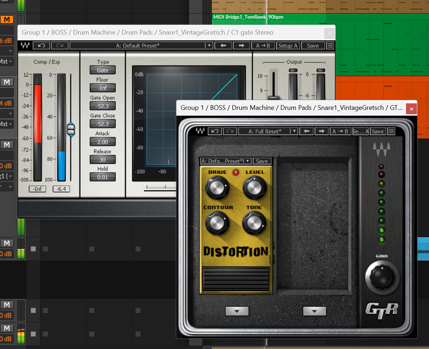Open the hamburger menu in GTR plugin toolbar
This screenshot has width=429, height=349.
pyautogui.click(x=391, y=131)
